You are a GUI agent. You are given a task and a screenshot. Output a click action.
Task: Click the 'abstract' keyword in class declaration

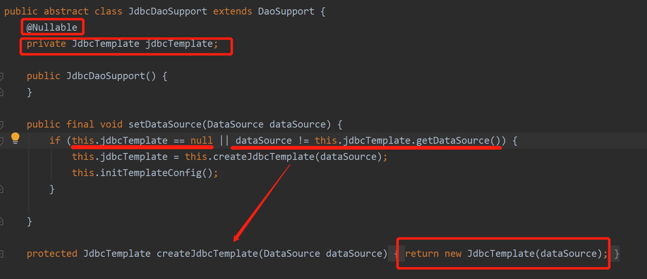point(66,11)
